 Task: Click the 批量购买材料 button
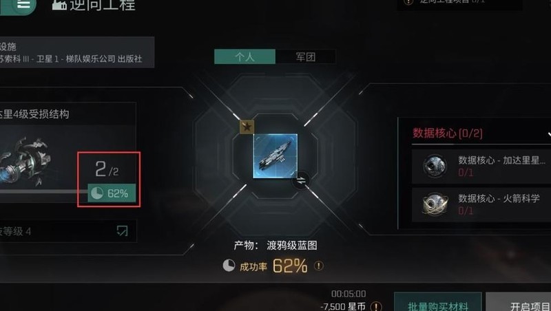(438, 303)
